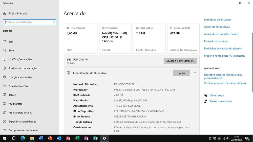Open Armazenamento in the sidebar
Screen dimensions: 253x142
[18, 86]
